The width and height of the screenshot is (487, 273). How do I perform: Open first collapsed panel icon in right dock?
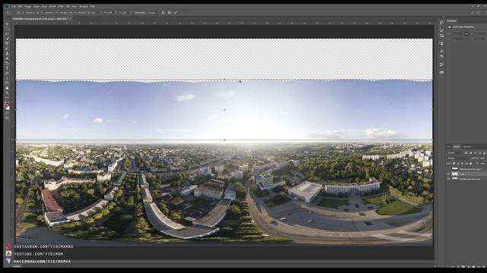click(x=441, y=23)
